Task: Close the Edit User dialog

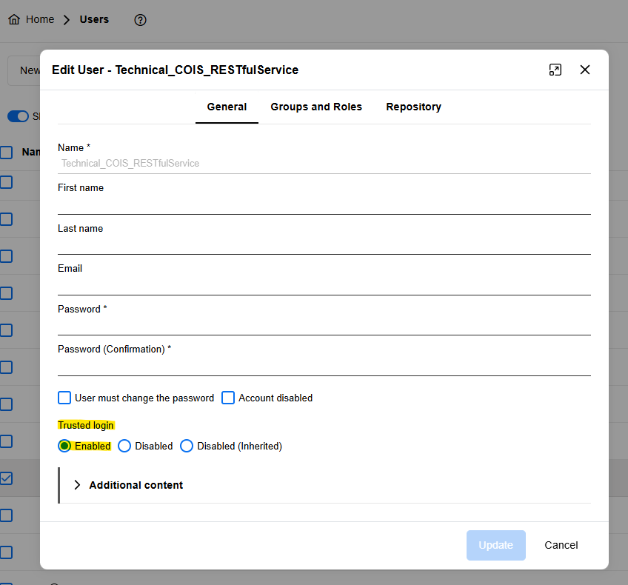Action: tap(585, 70)
